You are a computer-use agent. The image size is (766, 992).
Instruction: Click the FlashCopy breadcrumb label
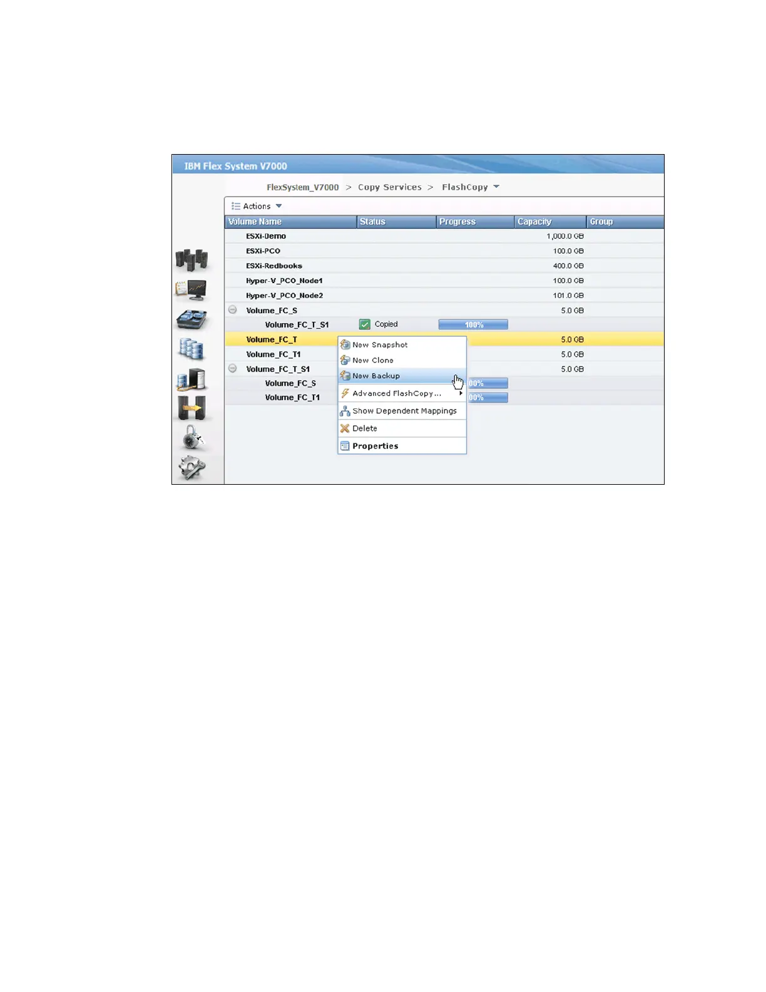[x=465, y=187]
